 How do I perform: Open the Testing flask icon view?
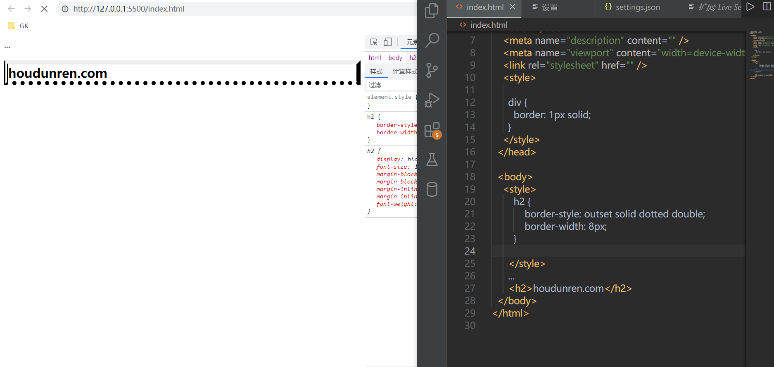coord(432,160)
